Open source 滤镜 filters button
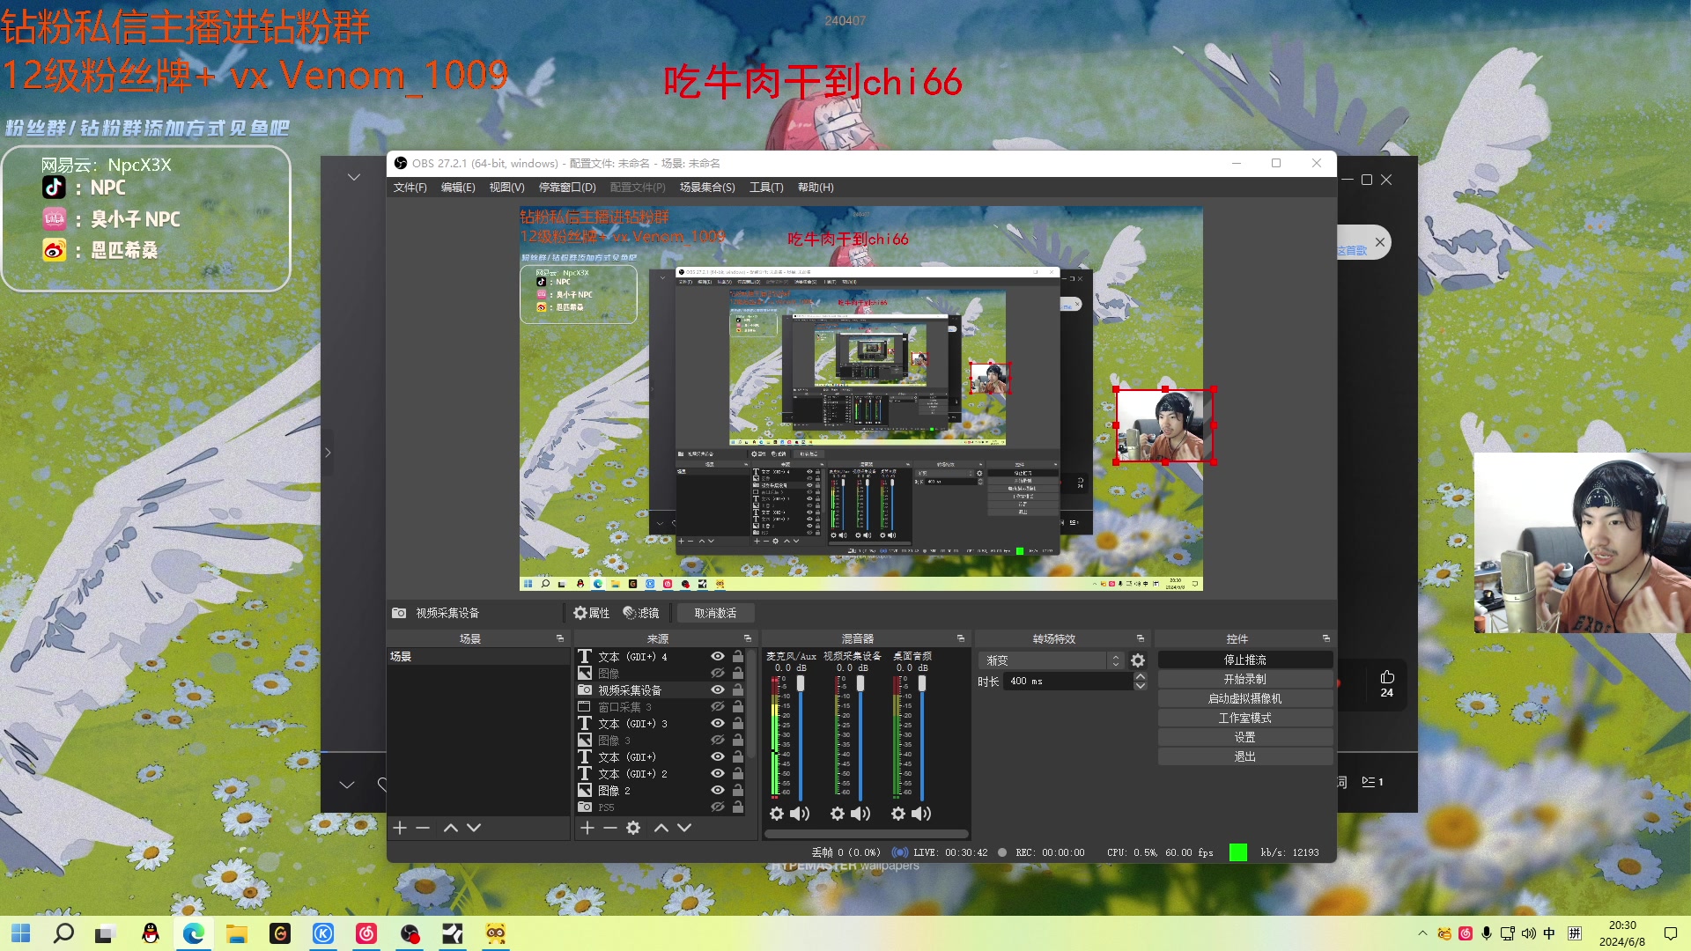The height and width of the screenshot is (951, 1691). coord(641,613)
